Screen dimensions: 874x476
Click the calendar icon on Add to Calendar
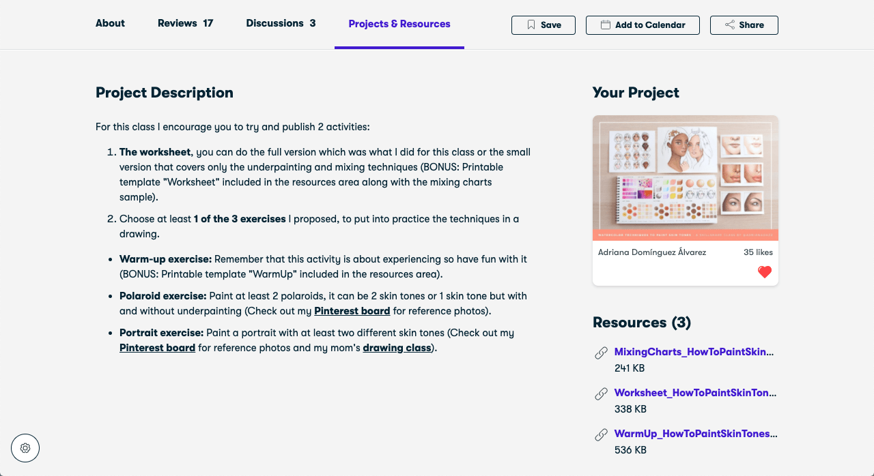pos(606,25)
